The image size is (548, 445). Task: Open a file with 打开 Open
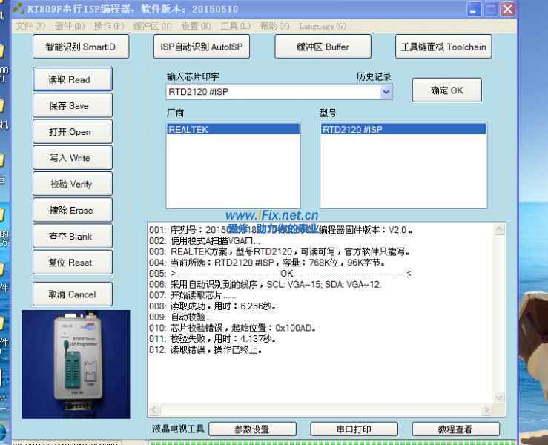coord(72,132)
